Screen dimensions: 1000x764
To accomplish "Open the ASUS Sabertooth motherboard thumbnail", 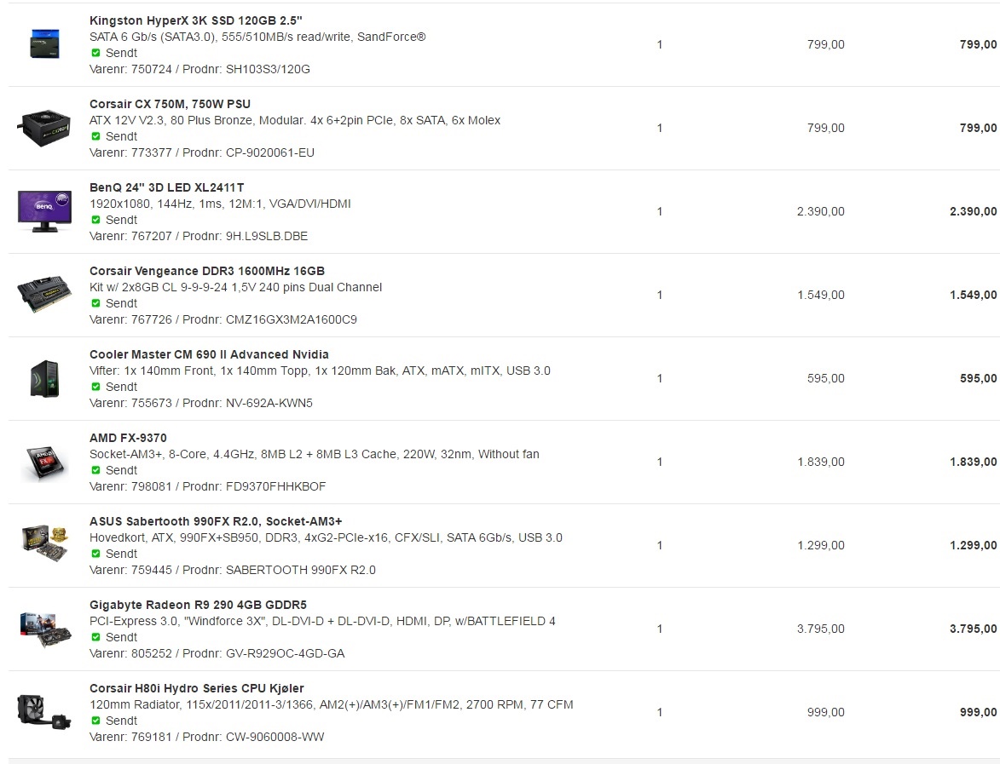I will (x=44, y=543).
